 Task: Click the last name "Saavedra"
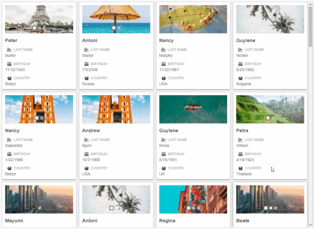[13, 145]
